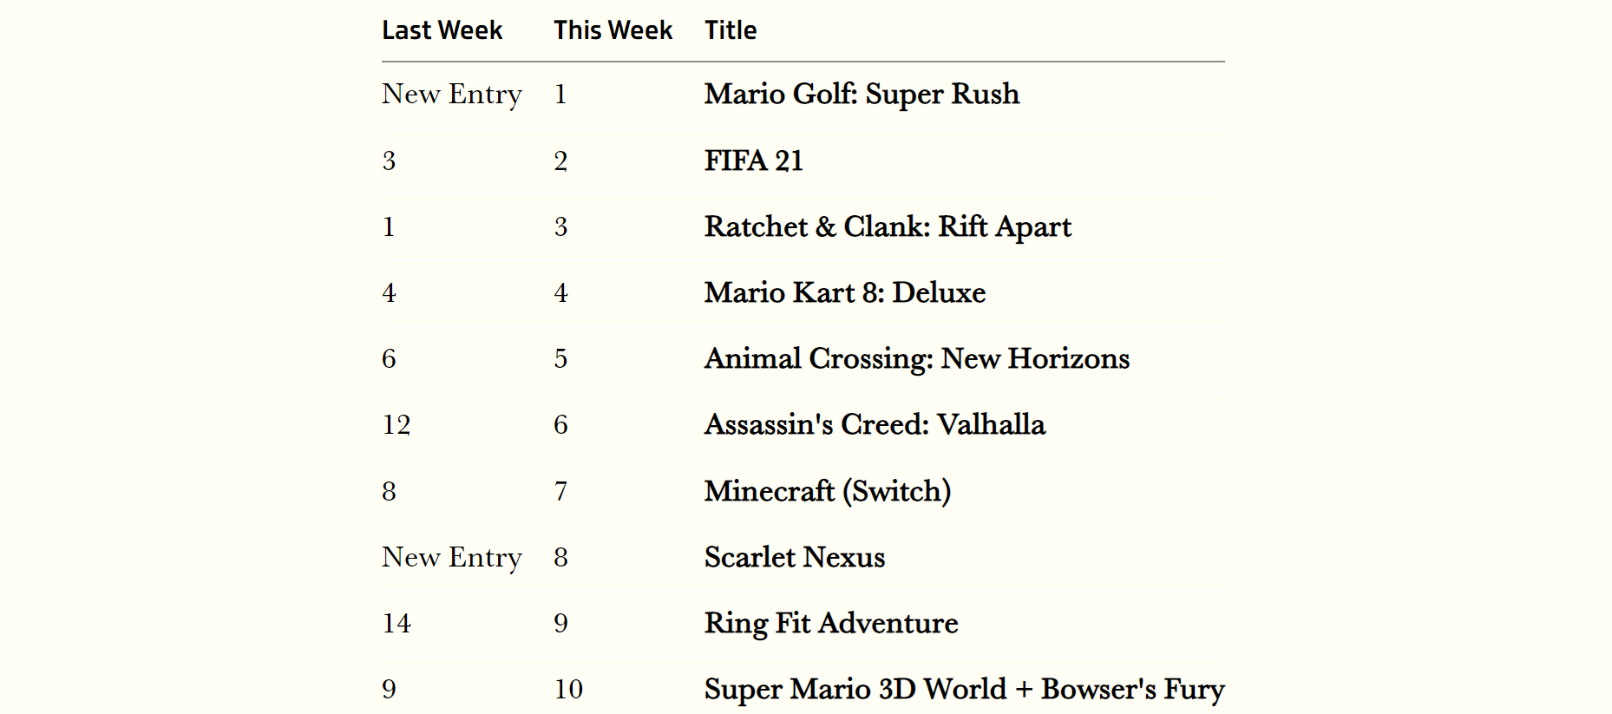The image size is (1612, 714).
Task: Click Mario Kart 8: Deluxe title
Action: [x=845, y=292]
